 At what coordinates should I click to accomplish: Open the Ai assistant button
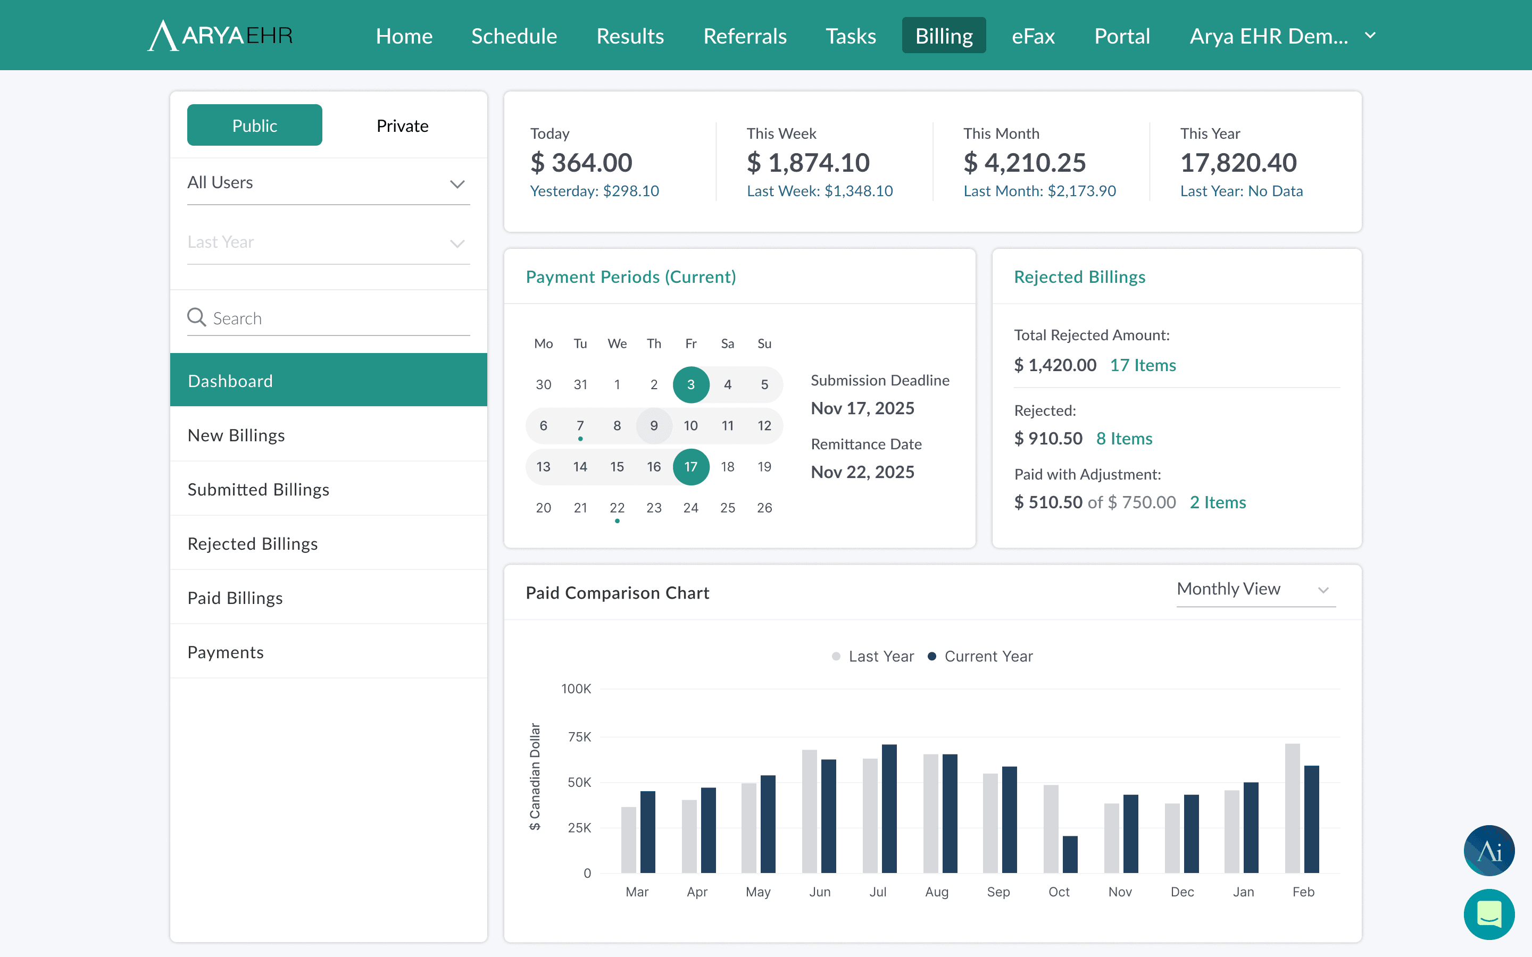[1489, 850]
